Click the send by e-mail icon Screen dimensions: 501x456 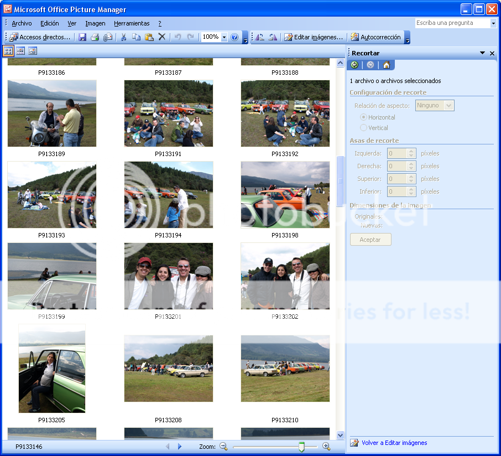[x=108, y=37]
